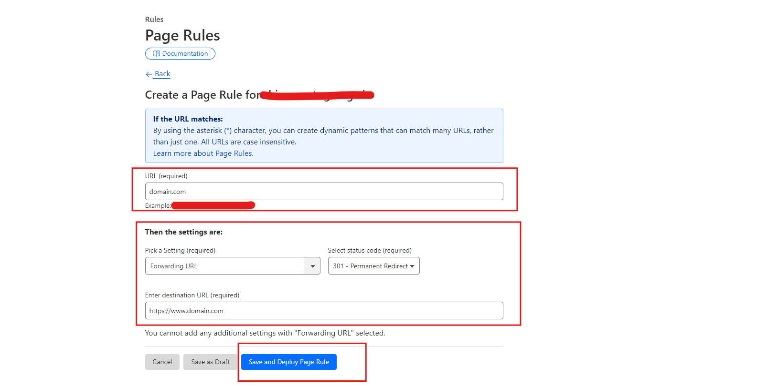Viewport: 767px width, 387px height.
Task: Click the Page Rules main heading
Action: [182, 36]
